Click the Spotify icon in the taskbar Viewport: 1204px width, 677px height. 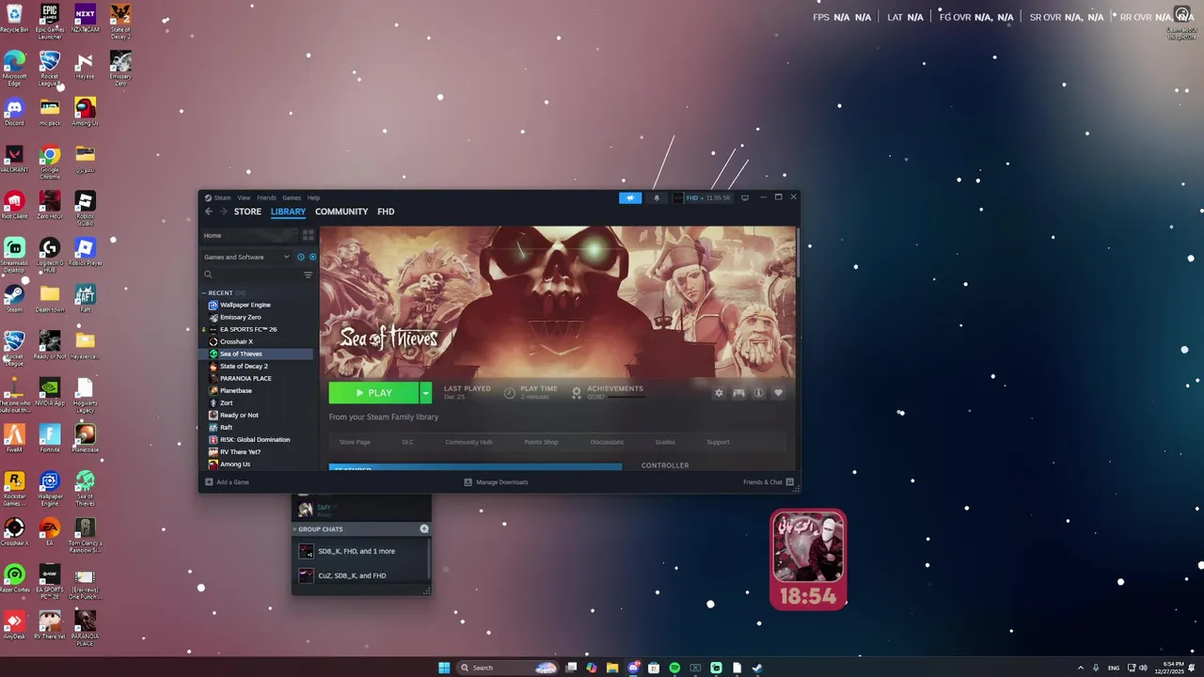674,668
